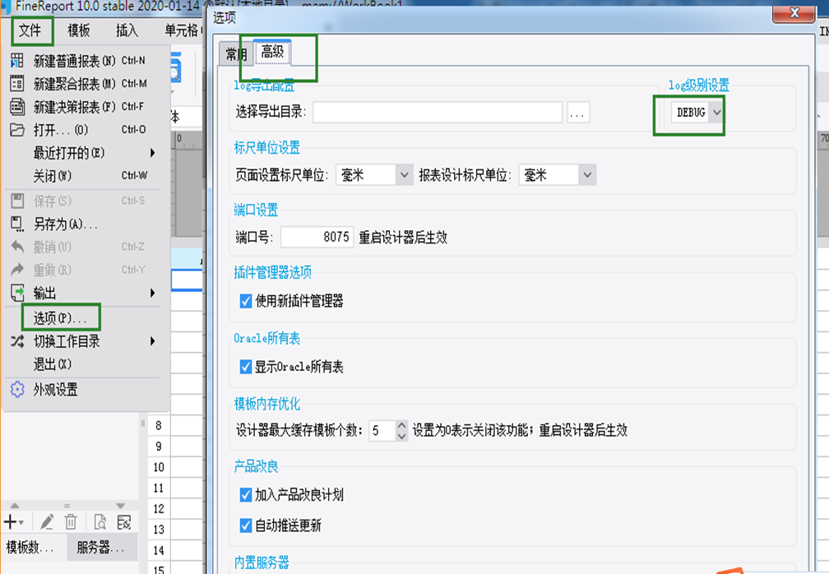Click the collapse-up triangle above bottom panel
829x574 pixels.
pyautogui.click(x=15, y=506)
